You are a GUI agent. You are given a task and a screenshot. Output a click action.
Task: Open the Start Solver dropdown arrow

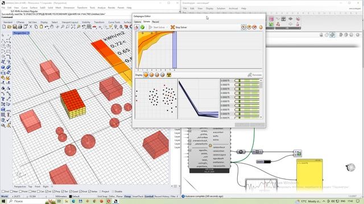point(167,27)
